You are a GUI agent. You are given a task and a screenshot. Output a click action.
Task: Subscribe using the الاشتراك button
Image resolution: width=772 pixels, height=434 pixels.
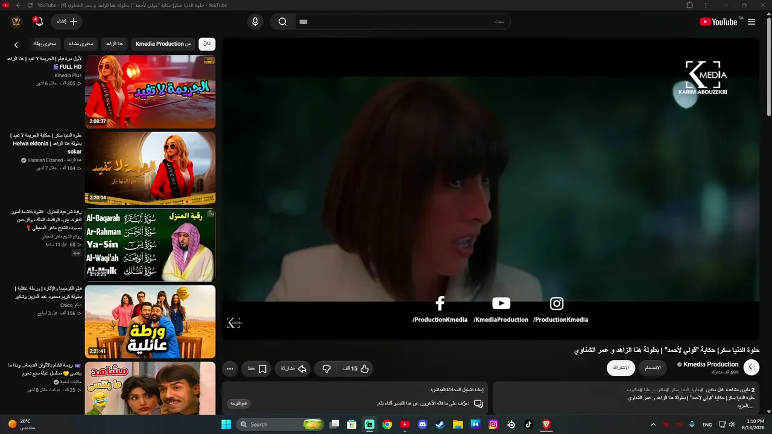[621, 368]
